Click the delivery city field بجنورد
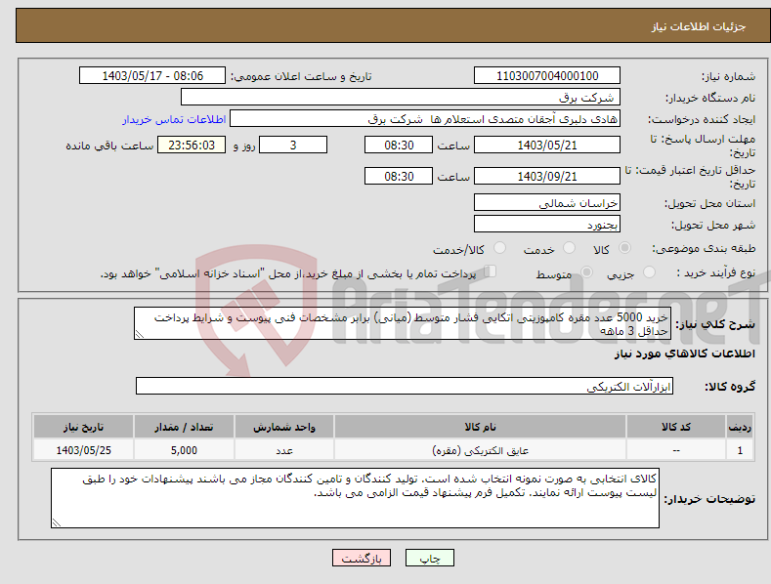Viewport: 771px width, 584px height. (547, 225)
